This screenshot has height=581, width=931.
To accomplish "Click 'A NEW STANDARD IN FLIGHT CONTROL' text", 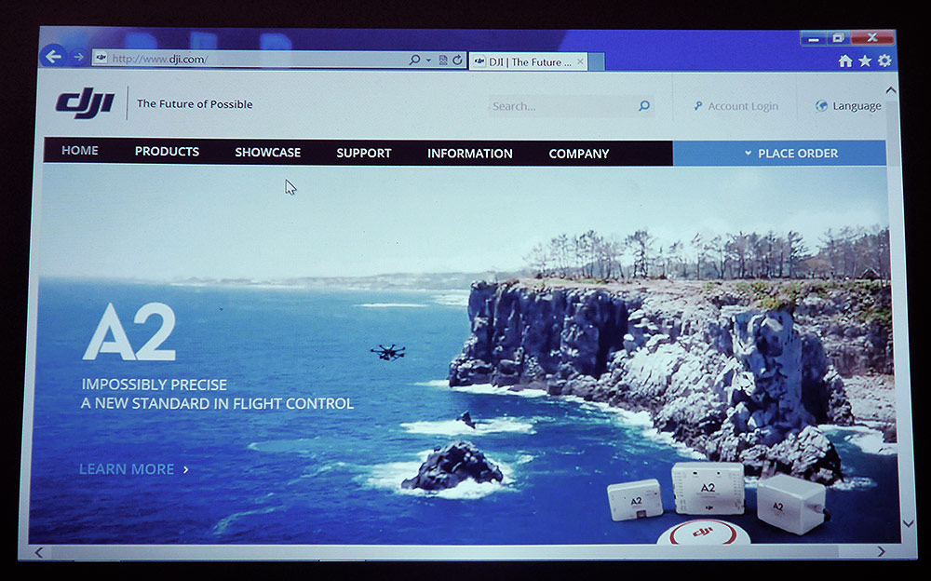I will pyautogui.click(x=217, y=404).
